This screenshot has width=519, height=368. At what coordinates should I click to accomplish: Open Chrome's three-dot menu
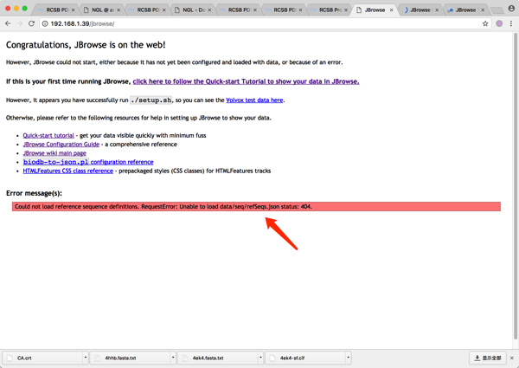[511, 23]
